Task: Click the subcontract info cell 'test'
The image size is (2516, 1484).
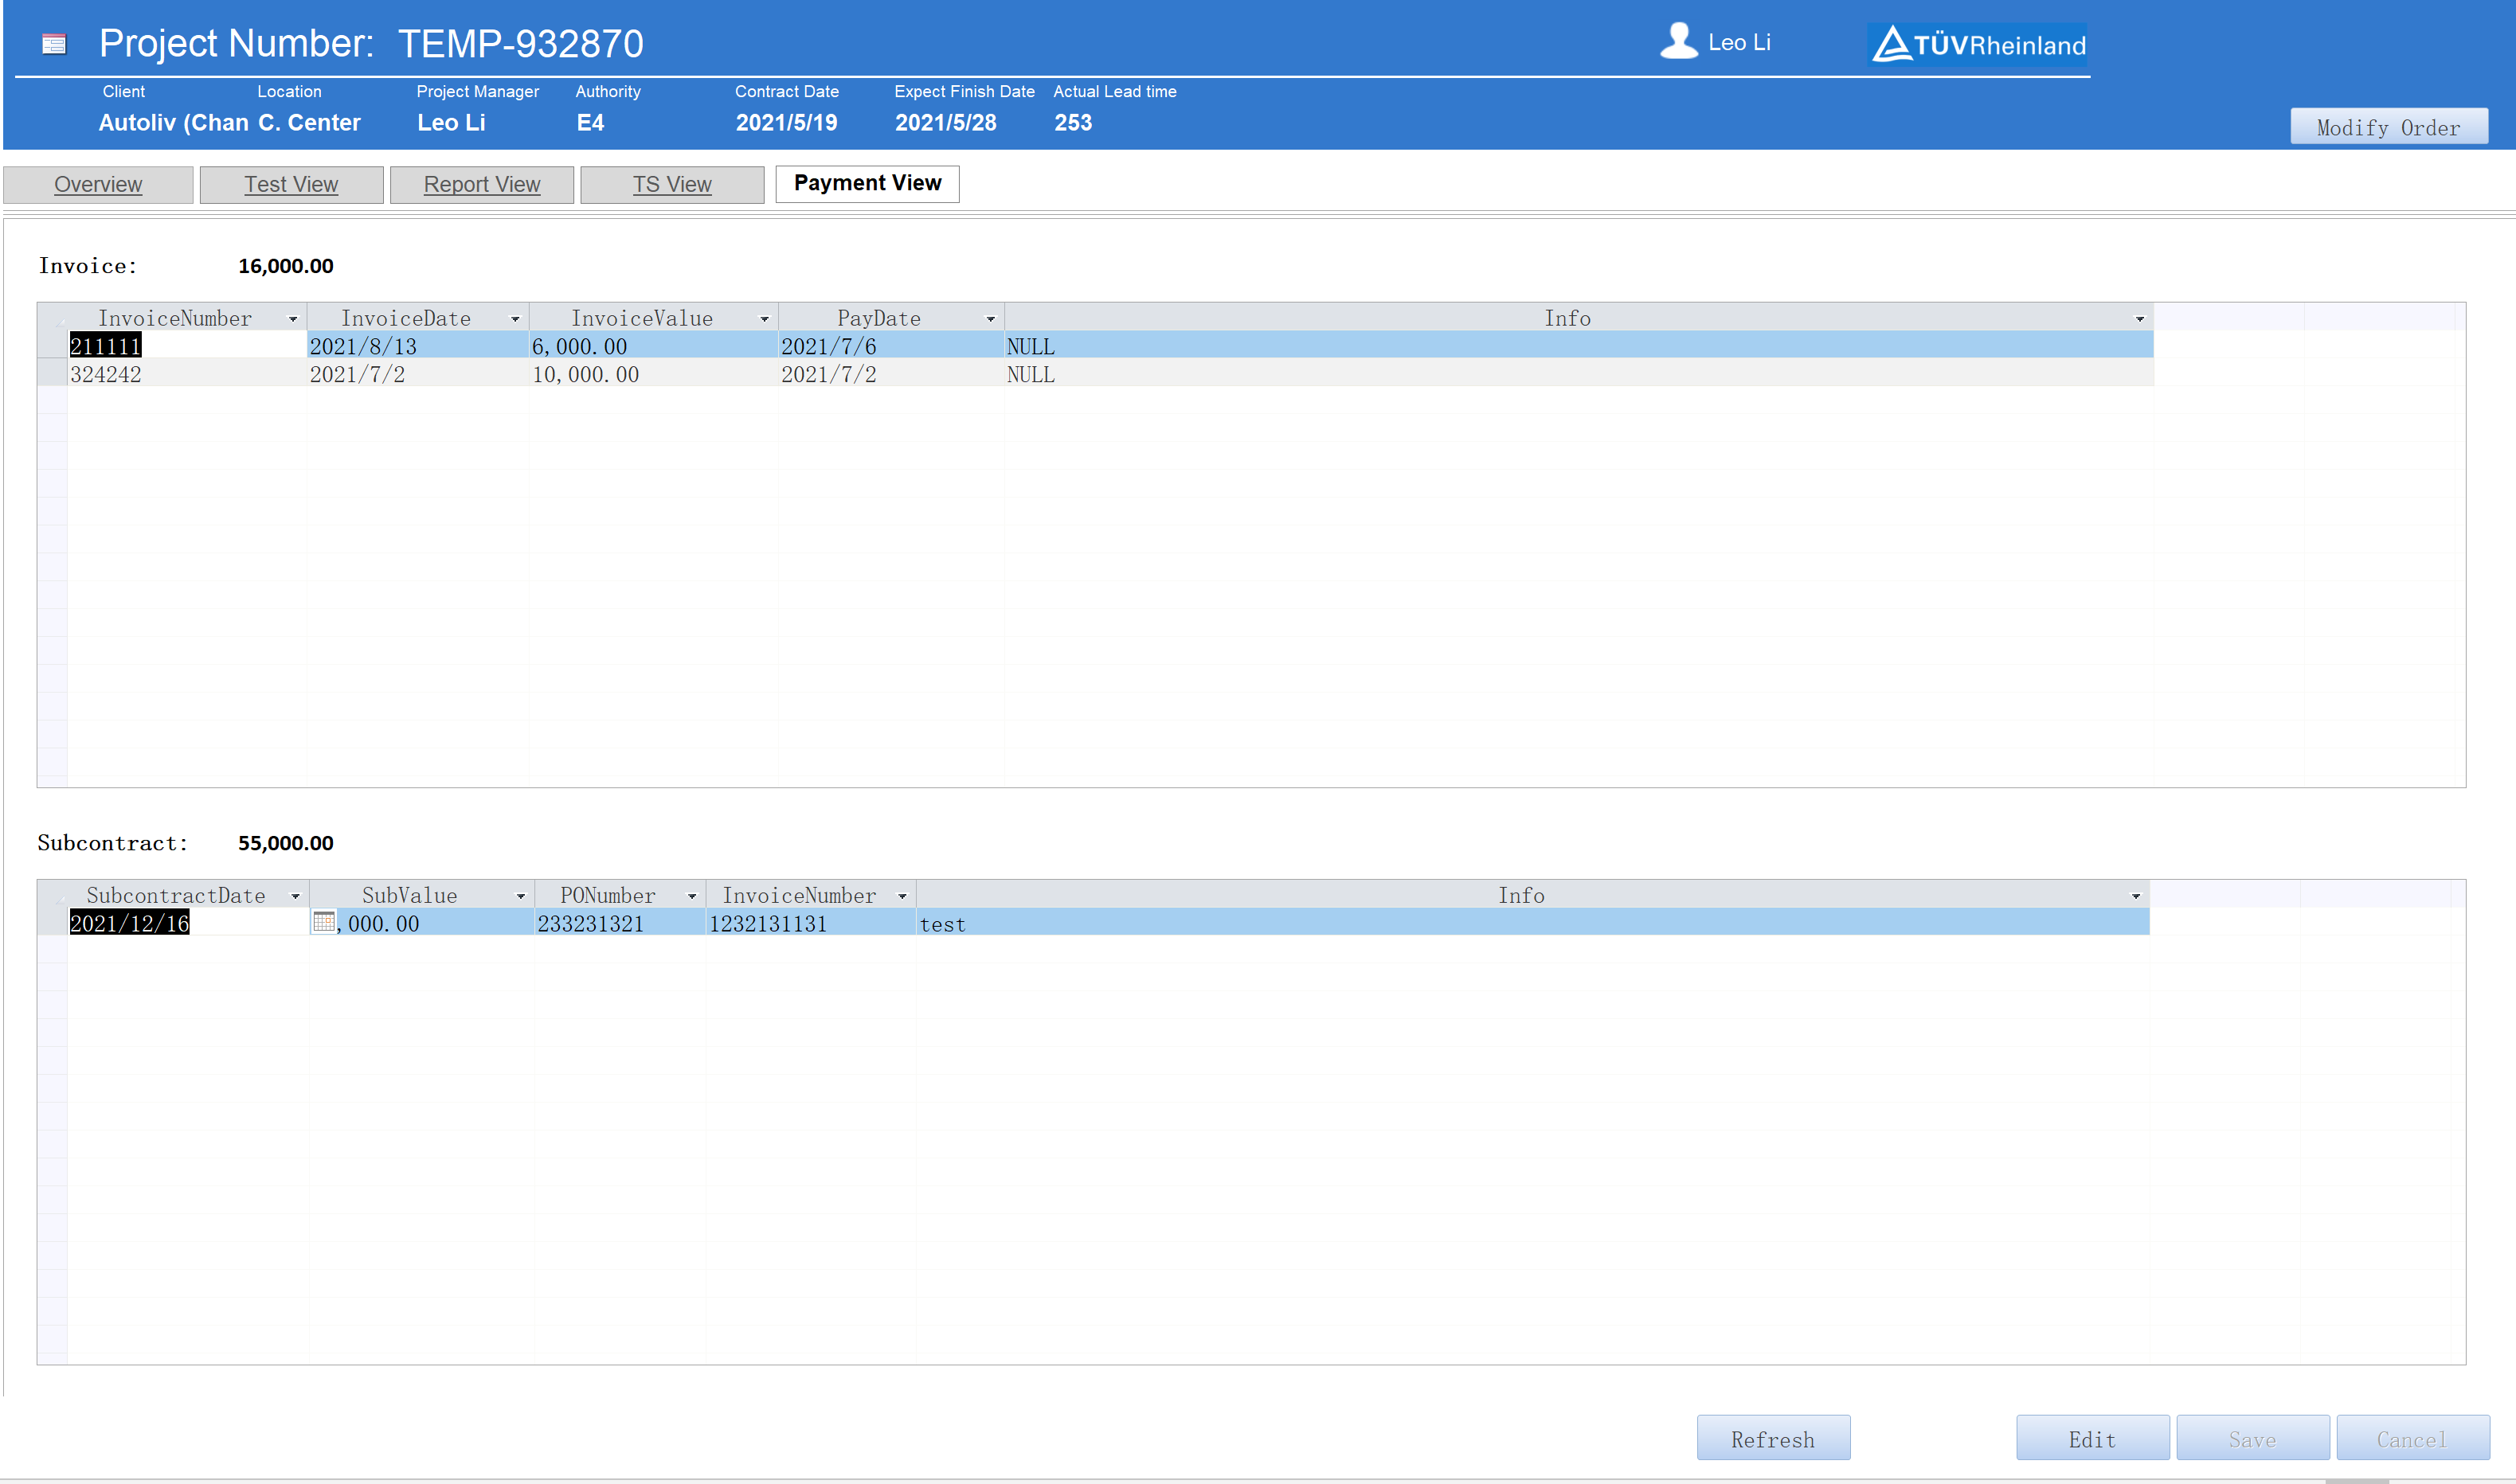Action: pos(1532,923)
